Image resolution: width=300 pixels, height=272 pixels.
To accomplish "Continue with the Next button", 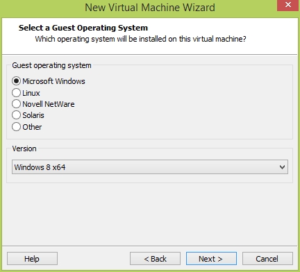I will tap(211, 259).
